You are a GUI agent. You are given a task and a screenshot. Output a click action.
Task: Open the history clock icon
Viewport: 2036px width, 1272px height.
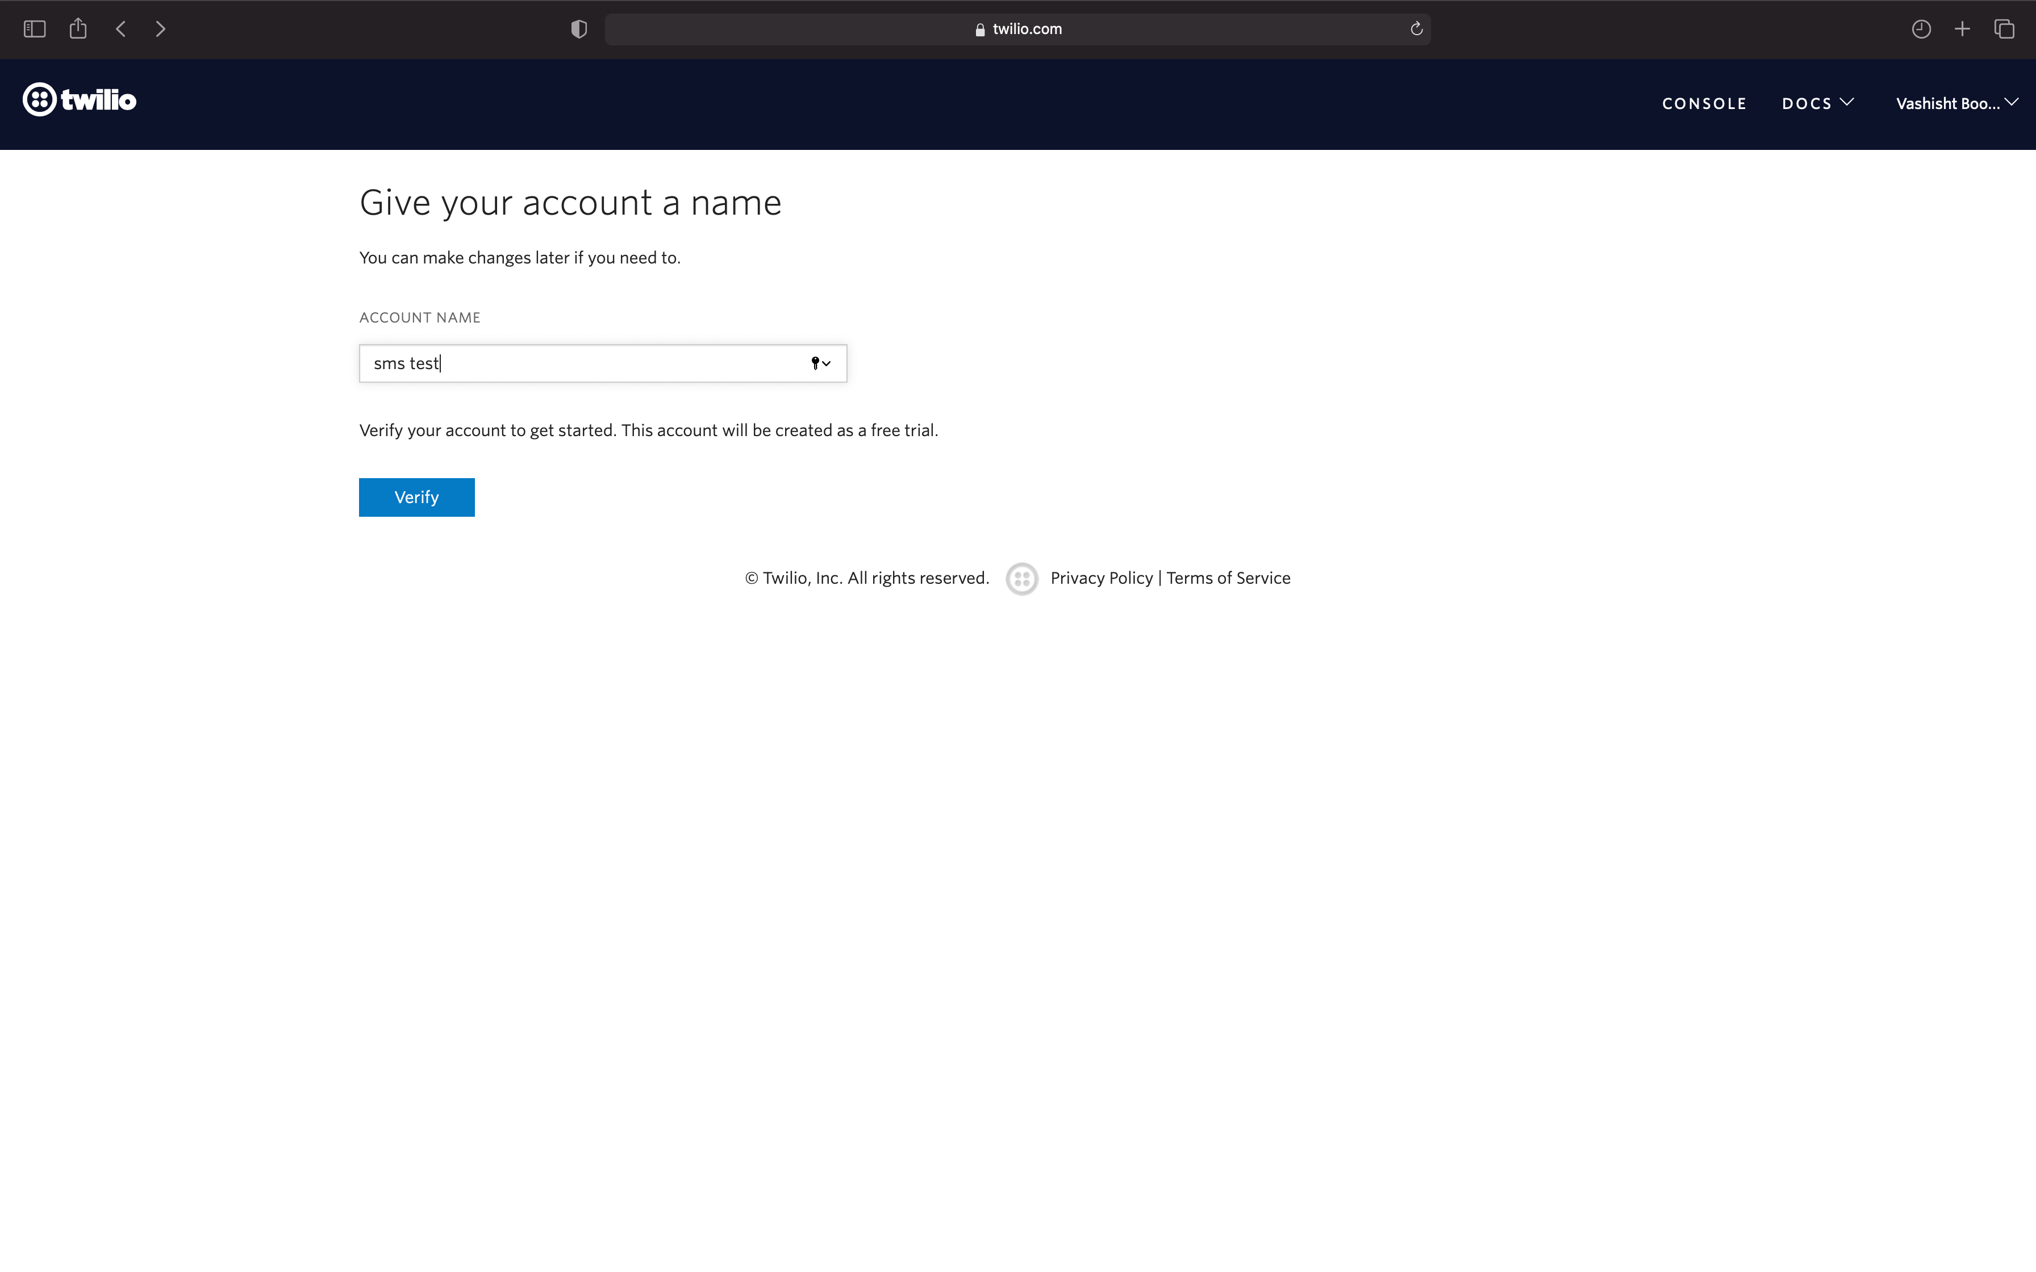pos(1921,30)
